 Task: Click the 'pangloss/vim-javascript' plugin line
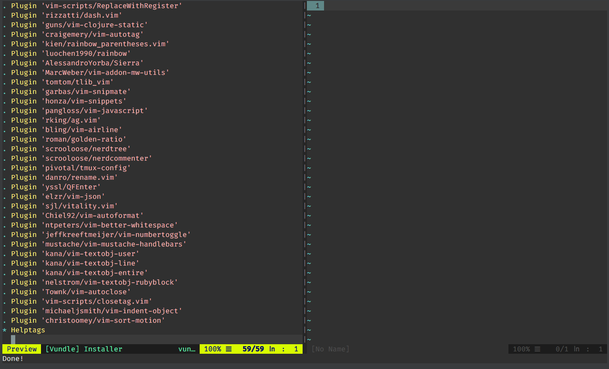click(x=75, y=111)
